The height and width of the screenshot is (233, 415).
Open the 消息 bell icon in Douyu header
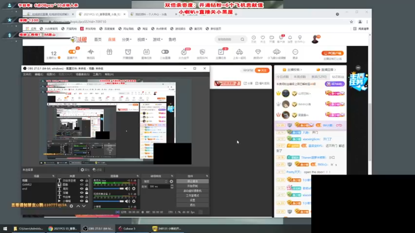click(290, 38)
